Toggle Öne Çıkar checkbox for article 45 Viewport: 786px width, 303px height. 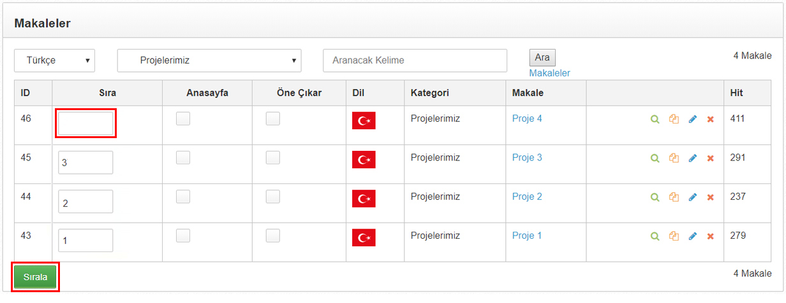click(x=273, y=158)
